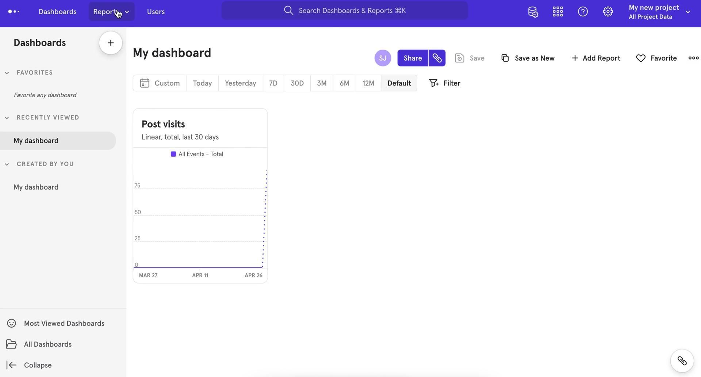Open the applications grid icon
Image resolution: width=701 pixels, height=377 pixels.
558,12
